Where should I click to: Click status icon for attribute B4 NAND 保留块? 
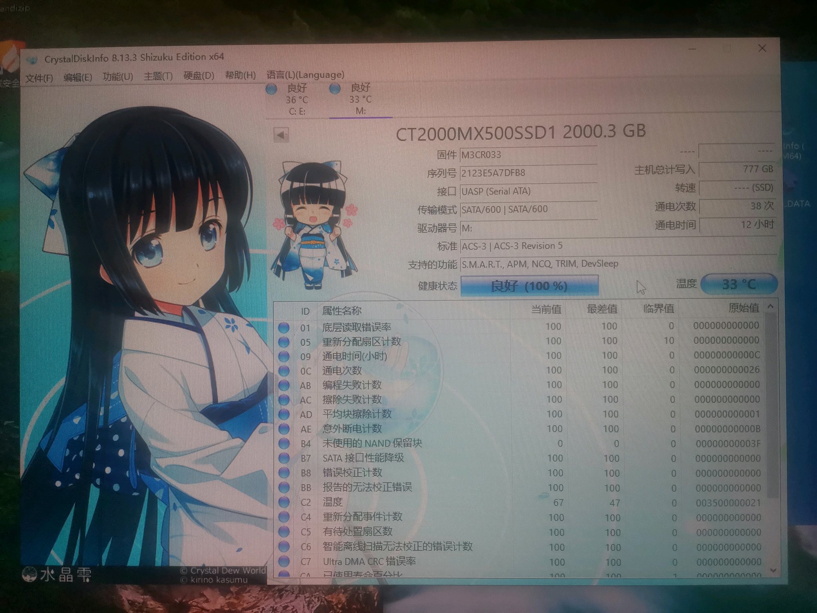(283, 443)
